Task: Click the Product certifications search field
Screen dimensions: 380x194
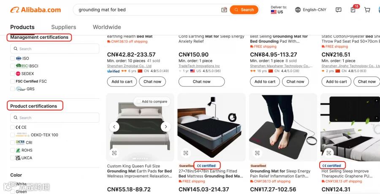Action: 55,118
